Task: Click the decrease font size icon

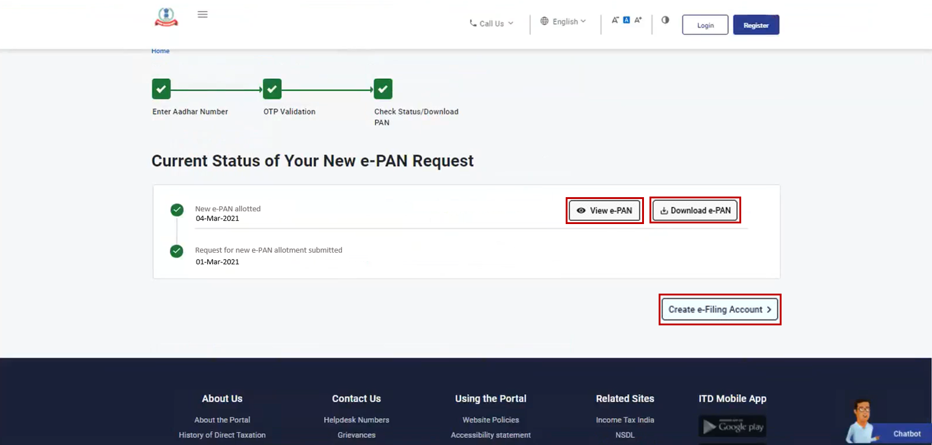Action: click(615, 20)
